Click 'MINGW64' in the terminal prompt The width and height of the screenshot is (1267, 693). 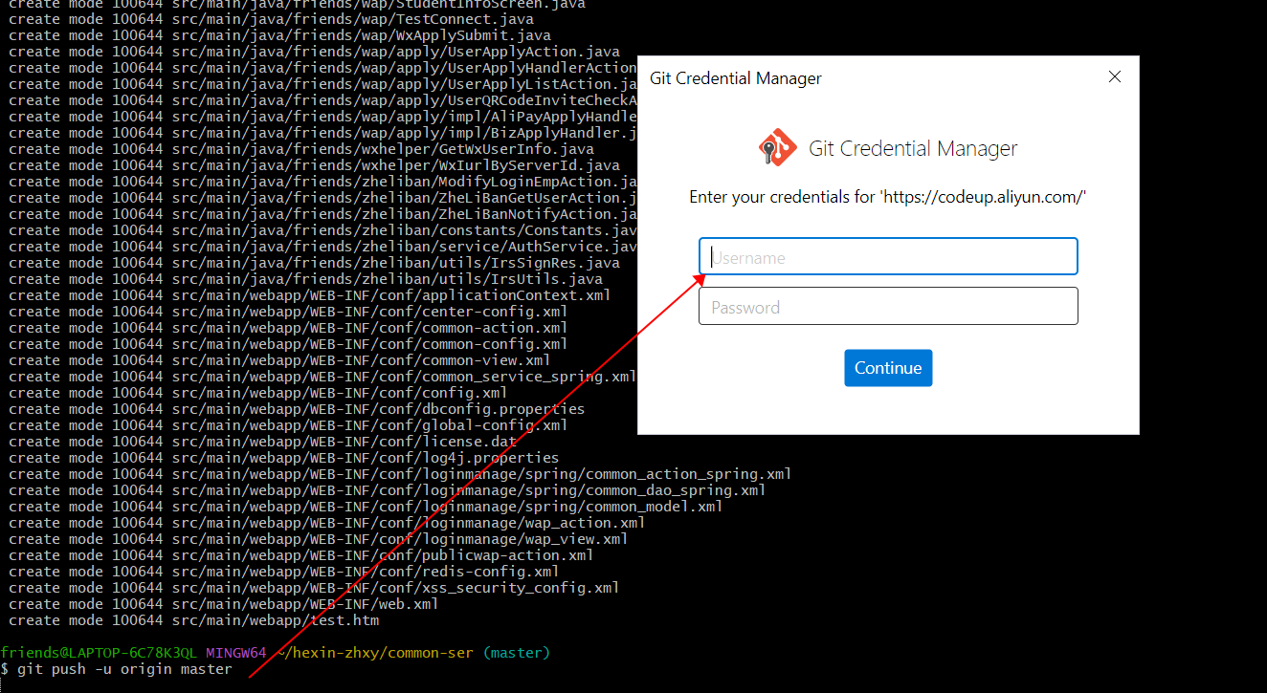[235, 653]
